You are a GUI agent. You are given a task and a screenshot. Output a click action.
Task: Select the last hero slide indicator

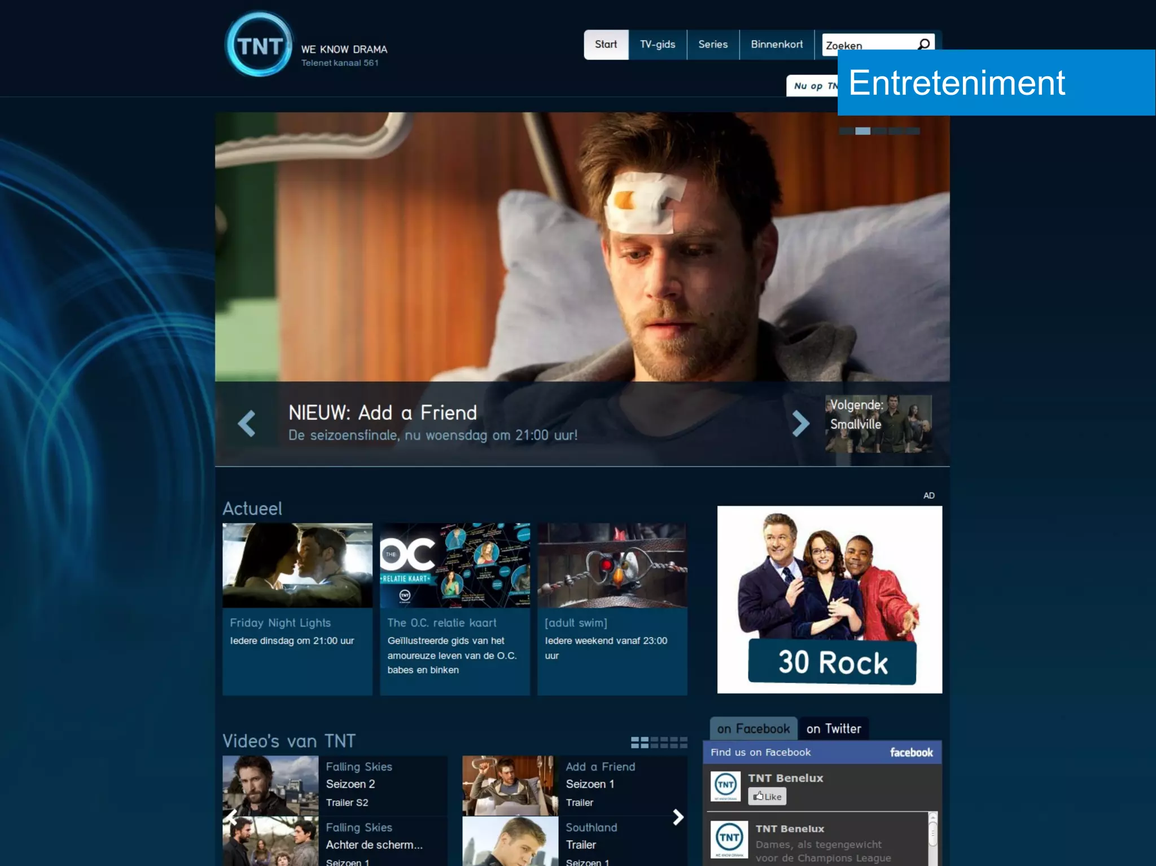pyautogui.click(x=913, y=131)
